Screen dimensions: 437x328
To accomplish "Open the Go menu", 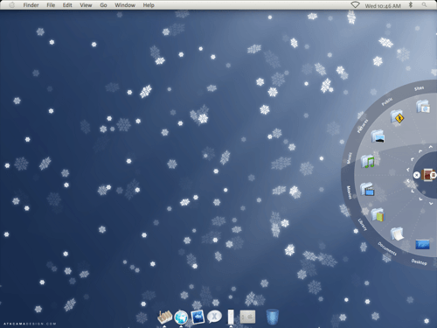I will coord(103,5).
